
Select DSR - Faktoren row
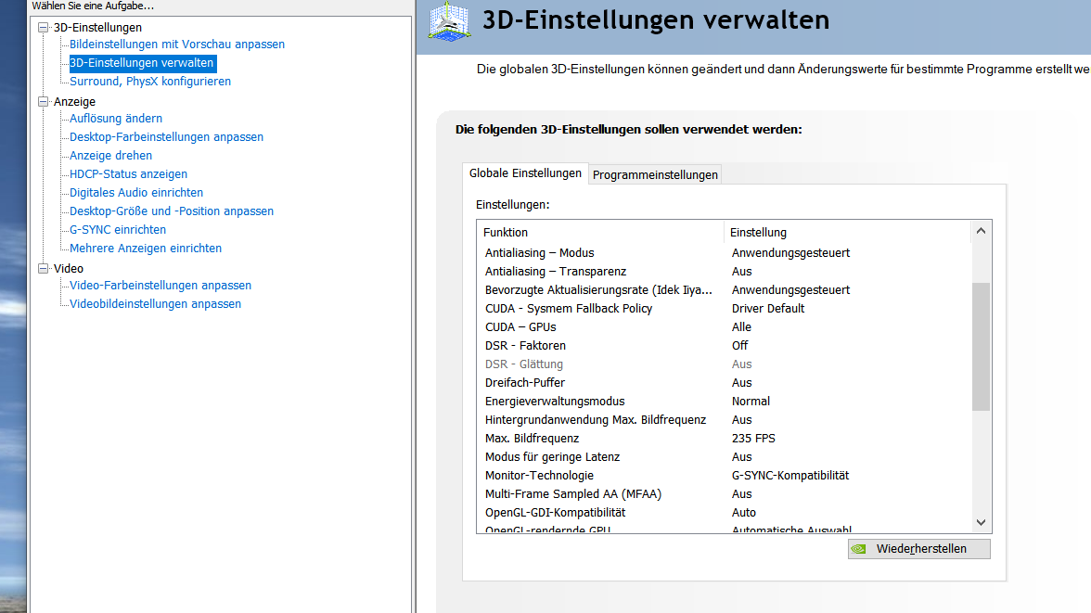click(x=724, y=346)
